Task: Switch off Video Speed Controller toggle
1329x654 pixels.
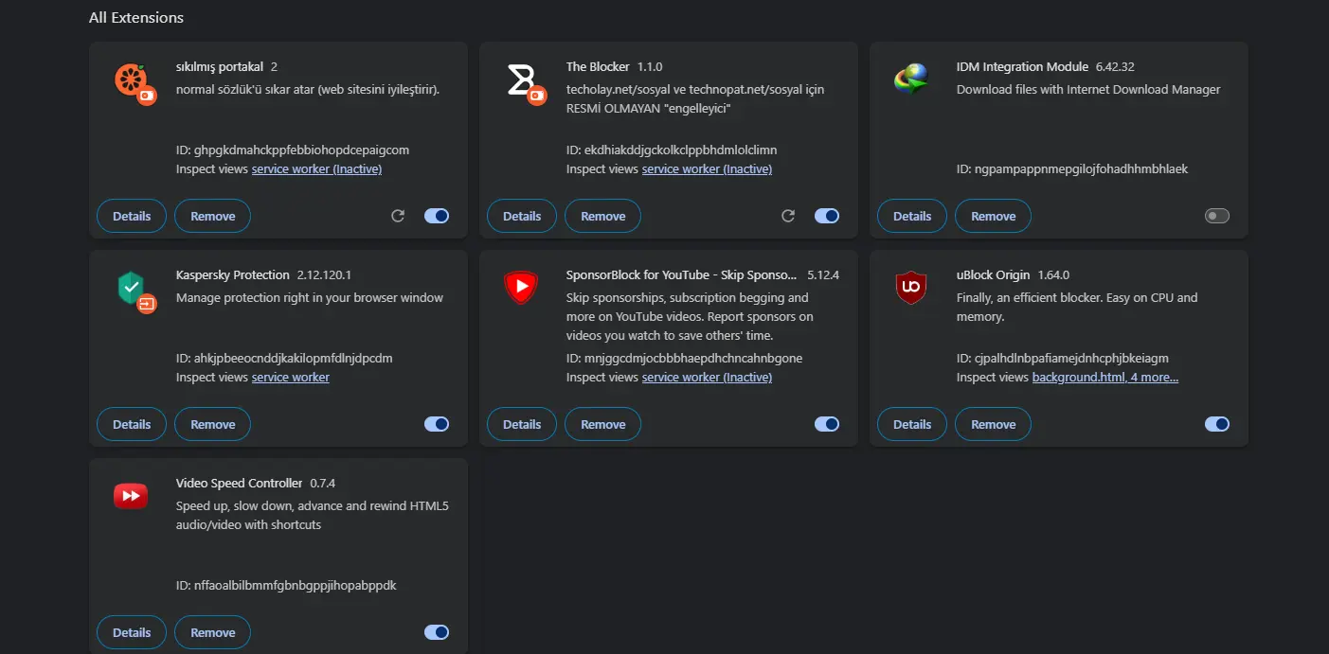Action: [437, 632]
